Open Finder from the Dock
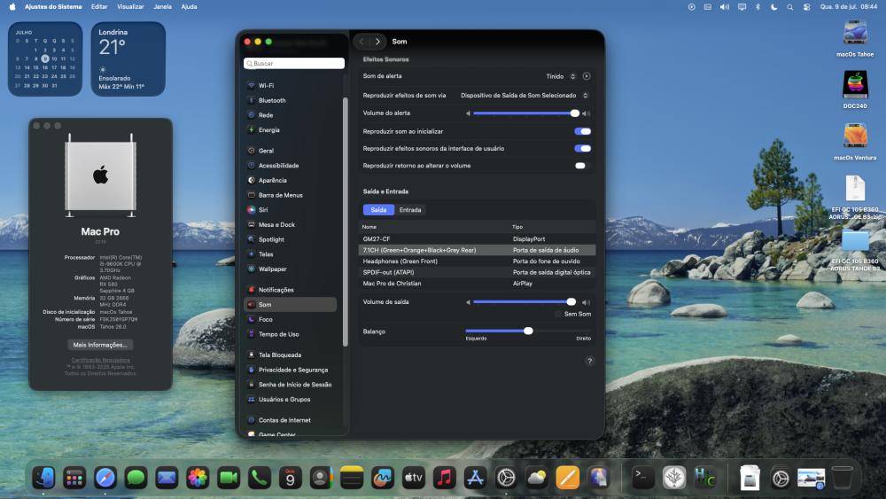This screenshot has width=886, height=499. pos(43,478)
